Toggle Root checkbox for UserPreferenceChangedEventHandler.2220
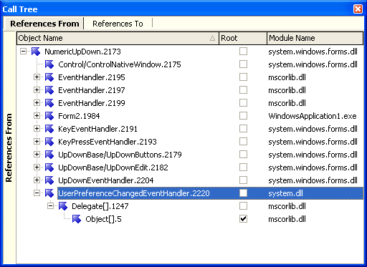This screenshot has width=367, height=267. click(x=243, y=193)
